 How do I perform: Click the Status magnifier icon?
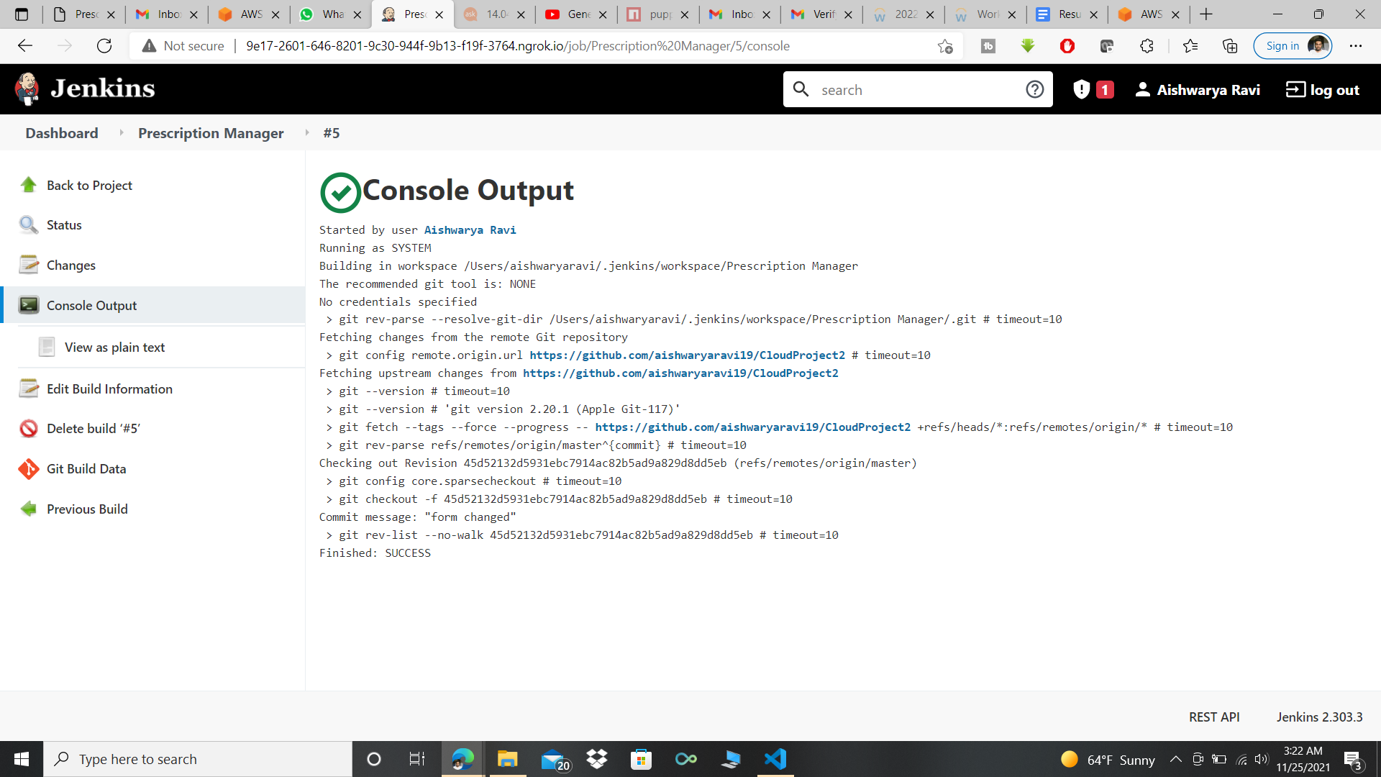[29, 225]
